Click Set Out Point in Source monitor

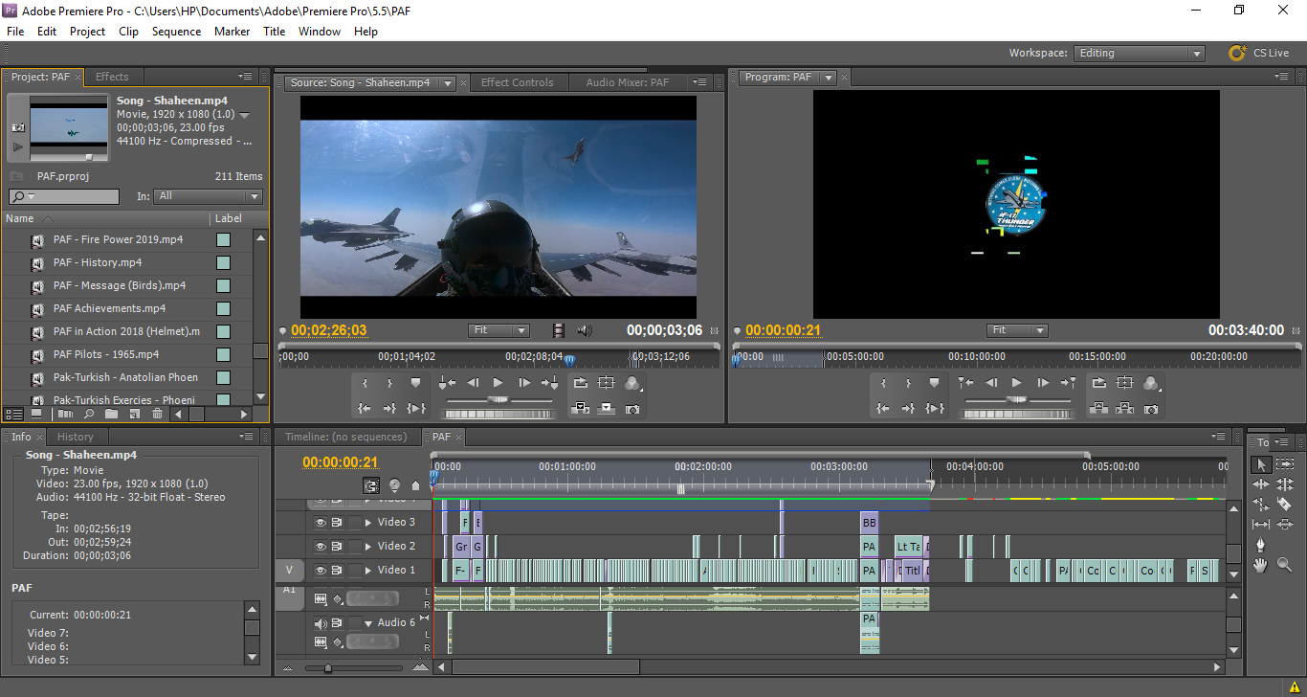389,383
